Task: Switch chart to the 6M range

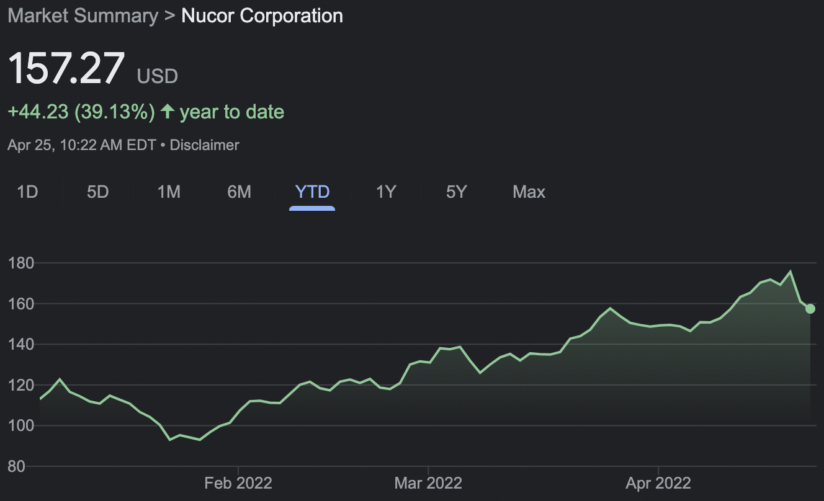Action: tap(240, 192)
